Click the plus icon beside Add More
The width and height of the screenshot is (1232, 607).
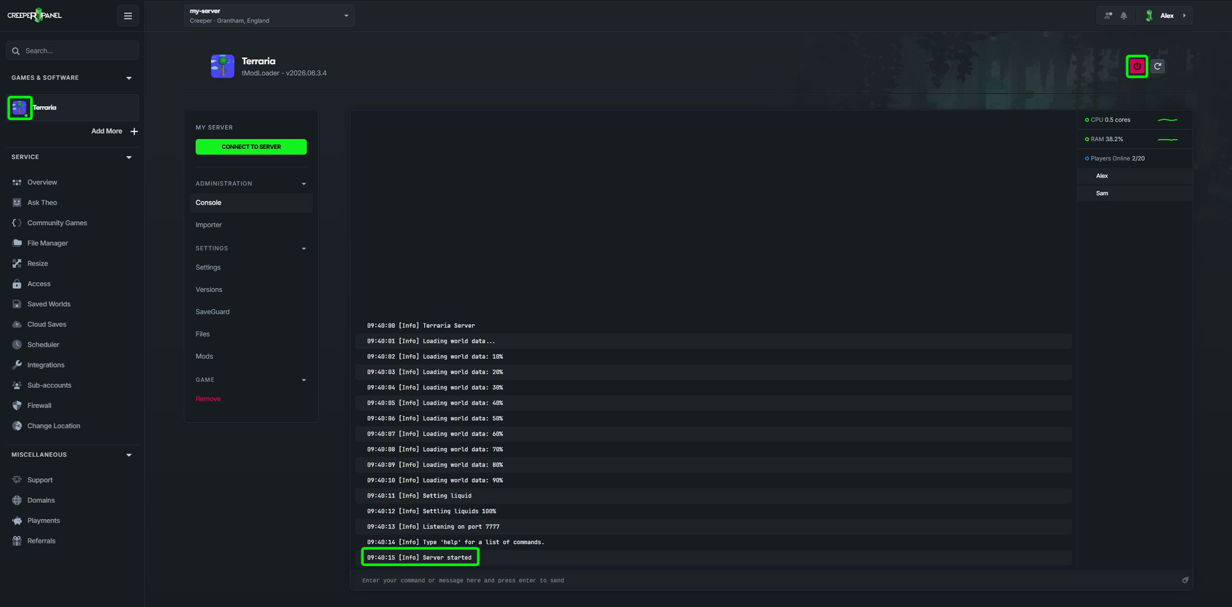coord(134,132)
